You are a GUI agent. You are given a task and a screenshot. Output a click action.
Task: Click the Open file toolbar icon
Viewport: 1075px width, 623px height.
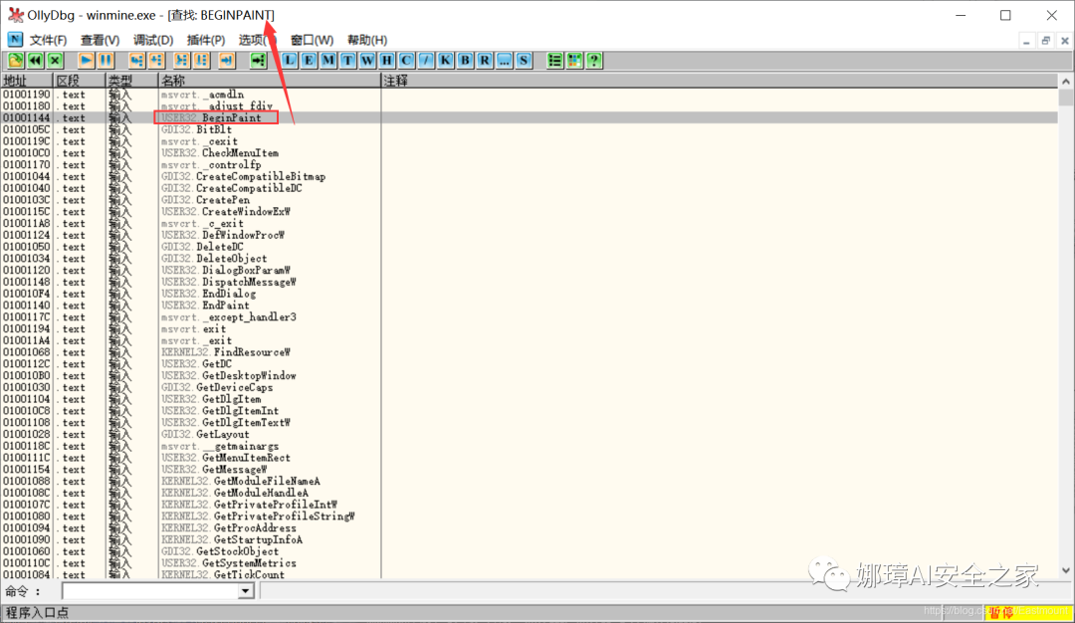click(16, 61)
